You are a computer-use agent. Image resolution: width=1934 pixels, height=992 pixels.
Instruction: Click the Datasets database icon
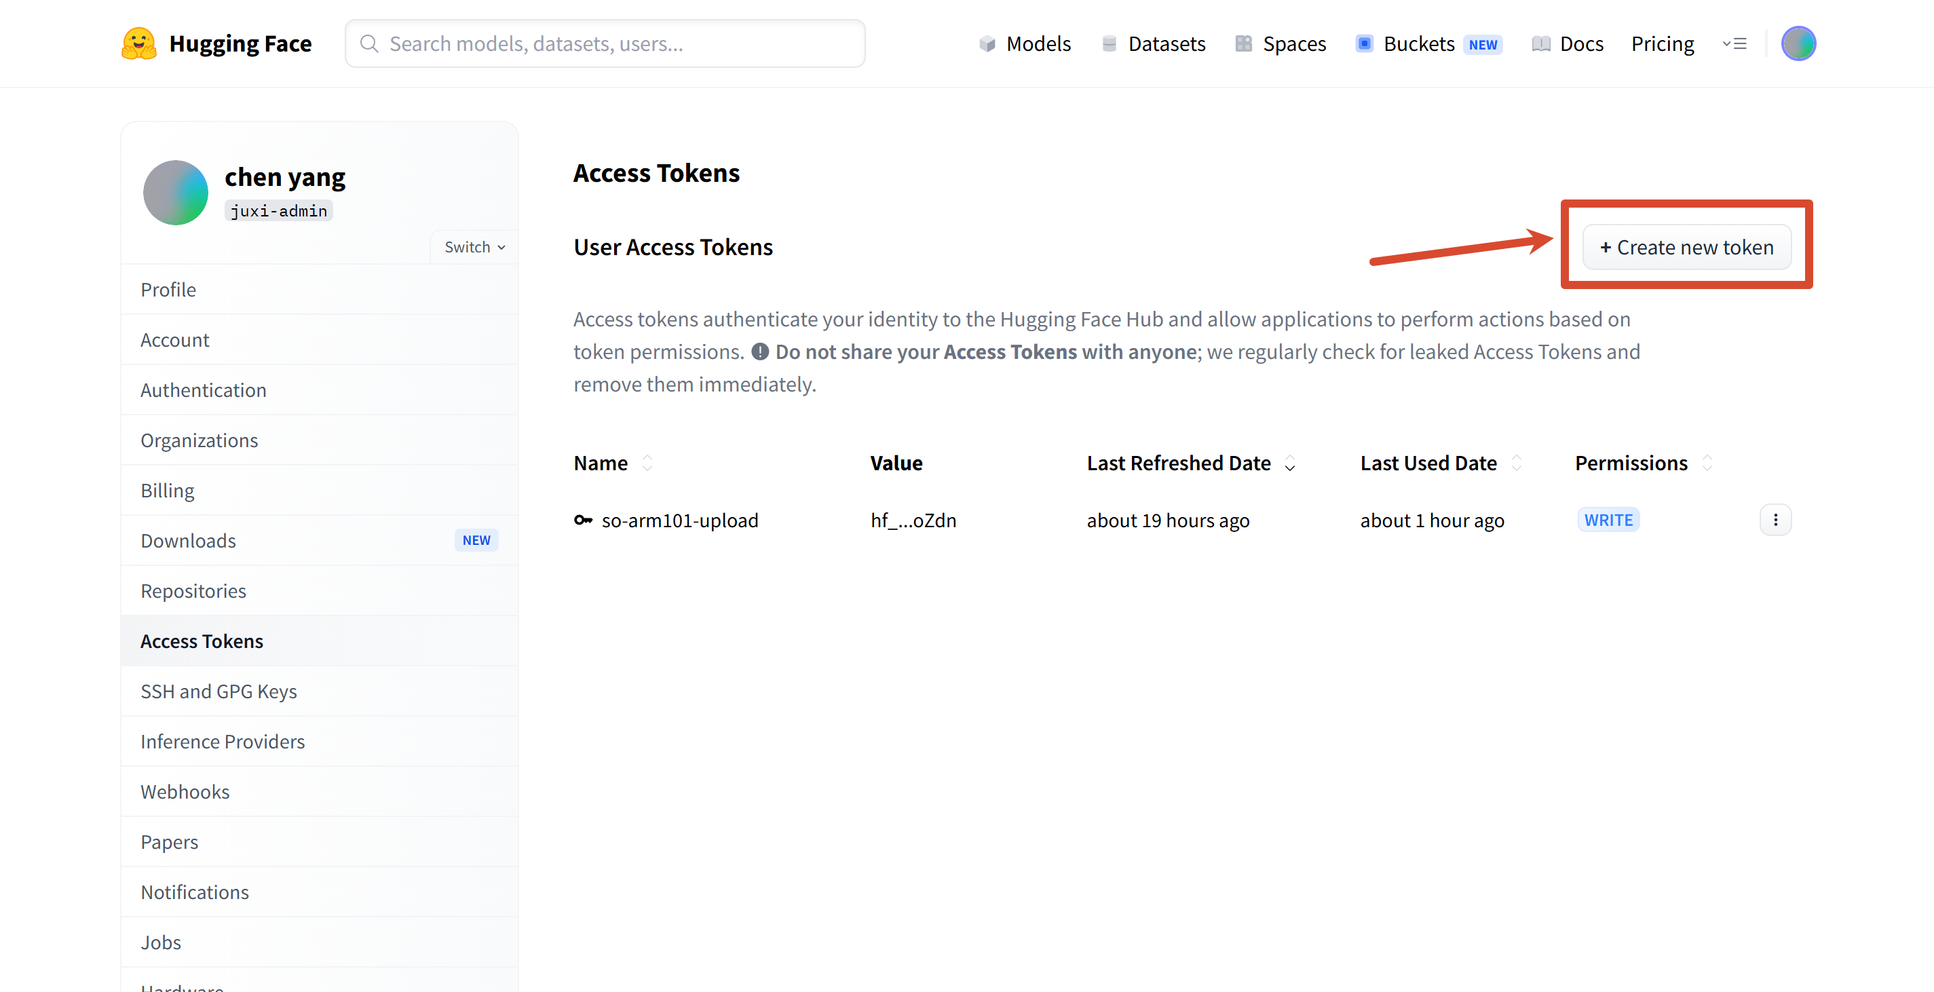point(1109,43)
